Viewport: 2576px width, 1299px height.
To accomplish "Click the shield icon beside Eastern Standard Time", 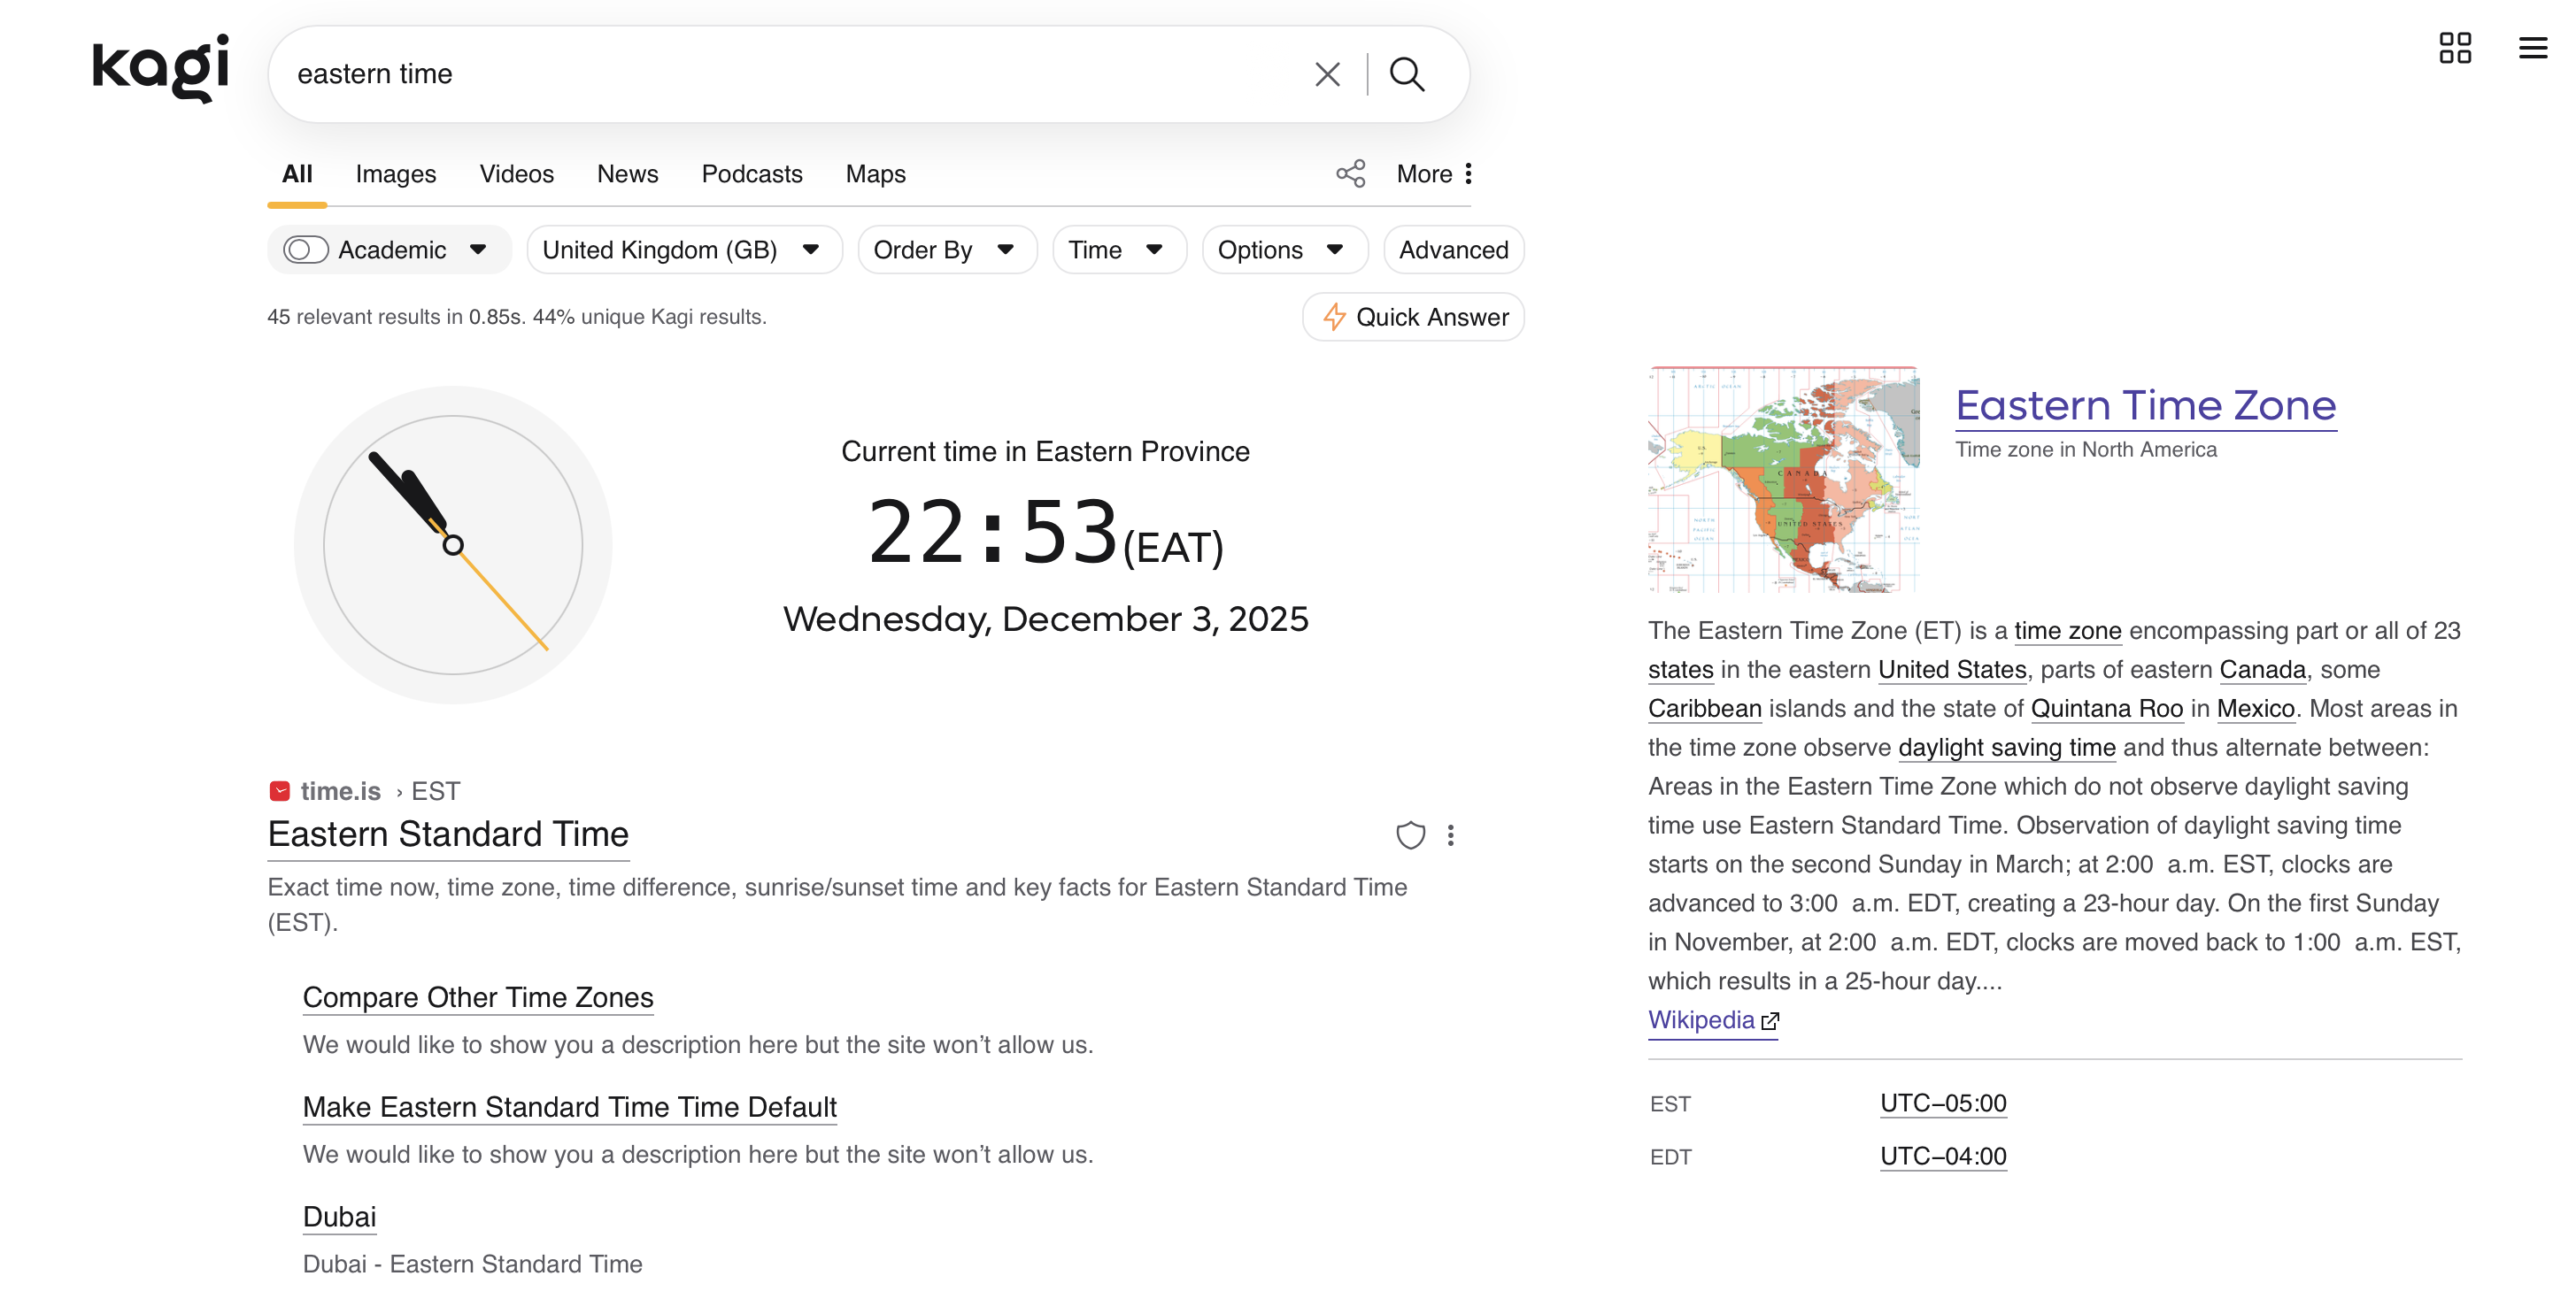I will point(1410,835).
